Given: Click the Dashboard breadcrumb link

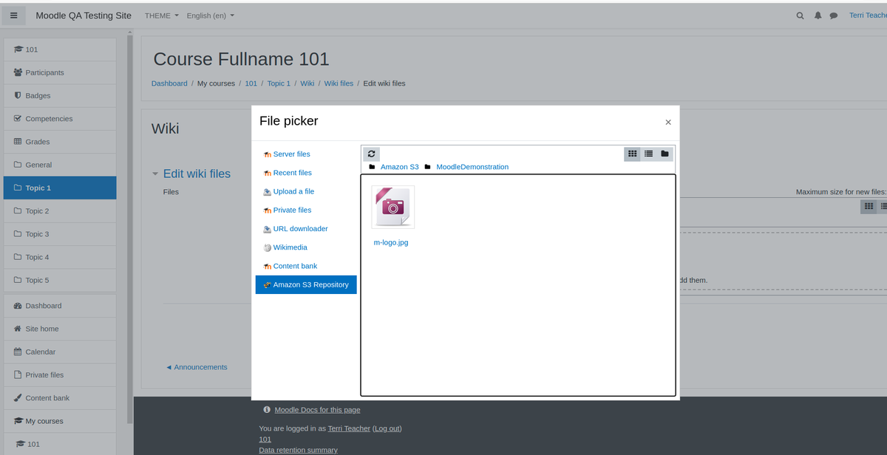Looking at the screenshot, I should [x=169, y=83].
